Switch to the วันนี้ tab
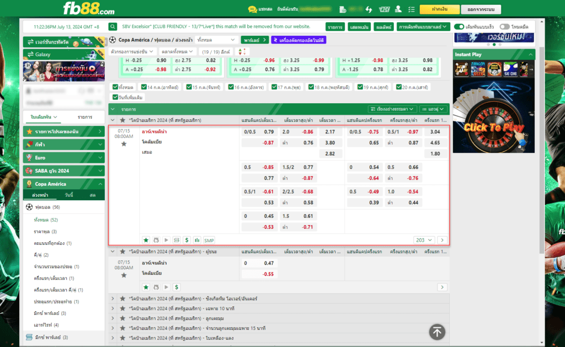Image resolution: width=565 pixels, height=347 pixels. pos(69,195)
